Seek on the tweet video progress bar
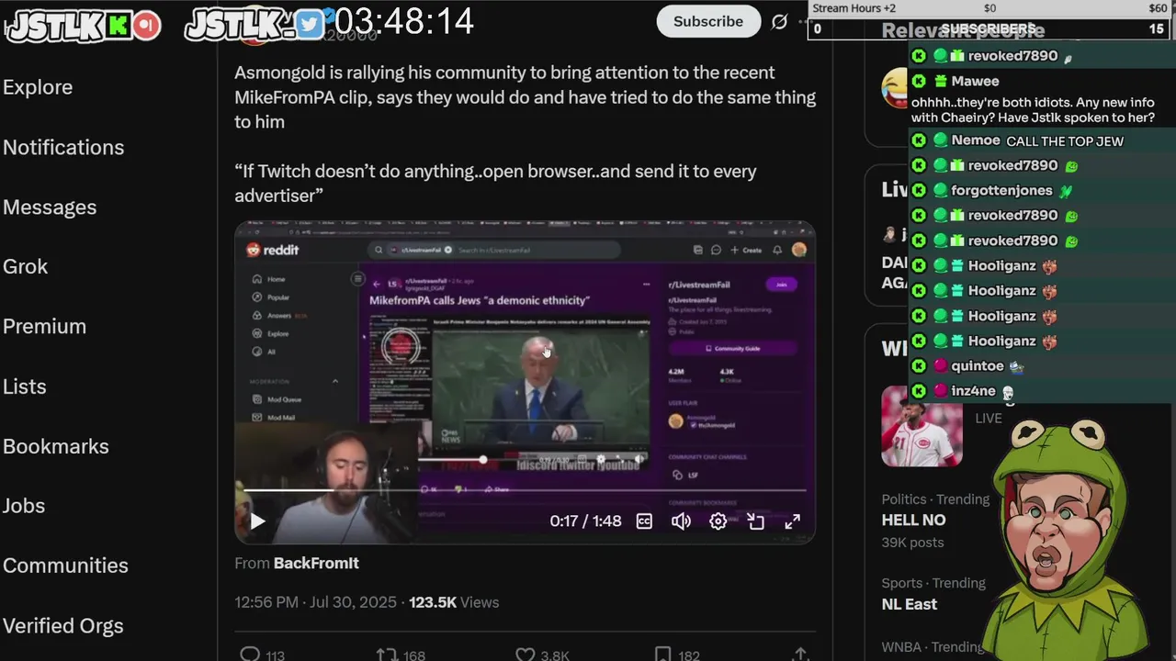 [x=525, y=490]
